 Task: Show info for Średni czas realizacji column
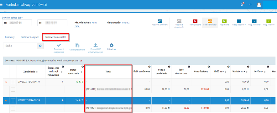coord(63,67)
